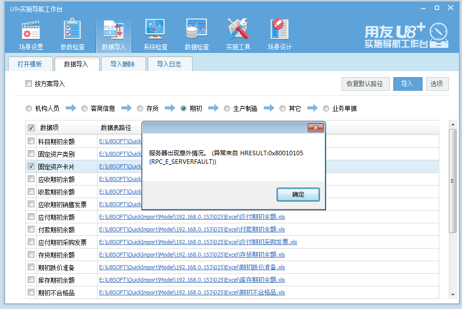The height and width of the screenshot is (309, 462).
Task: Switch to the 导入日志 tab
Action: click(169, 64)
